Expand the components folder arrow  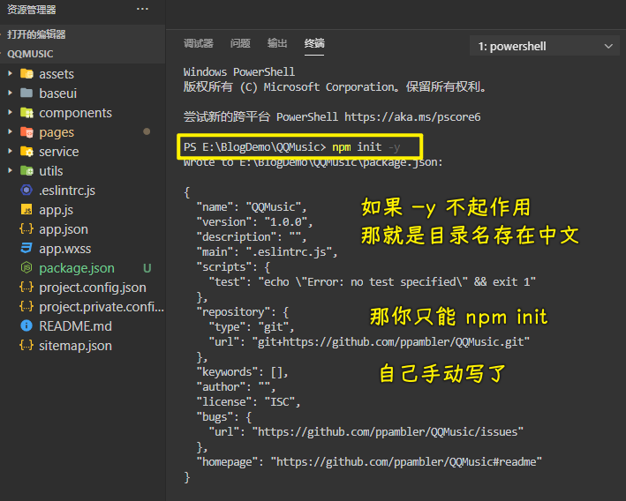[x=10, y=113]
